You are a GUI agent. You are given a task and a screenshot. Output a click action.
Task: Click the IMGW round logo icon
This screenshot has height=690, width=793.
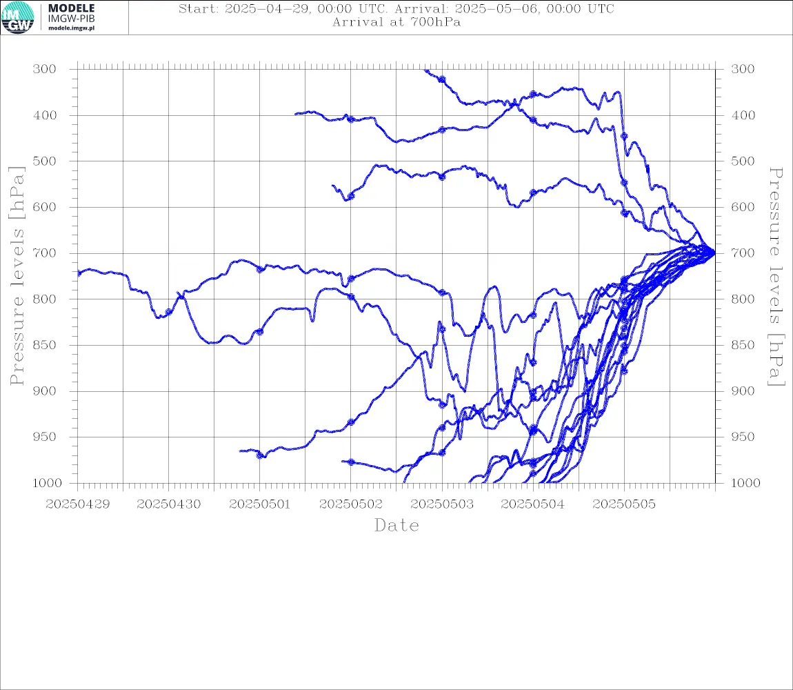click(18, 18)
